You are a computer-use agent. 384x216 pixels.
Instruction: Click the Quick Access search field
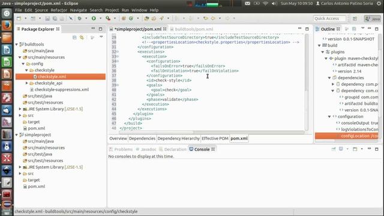(330, 19)
